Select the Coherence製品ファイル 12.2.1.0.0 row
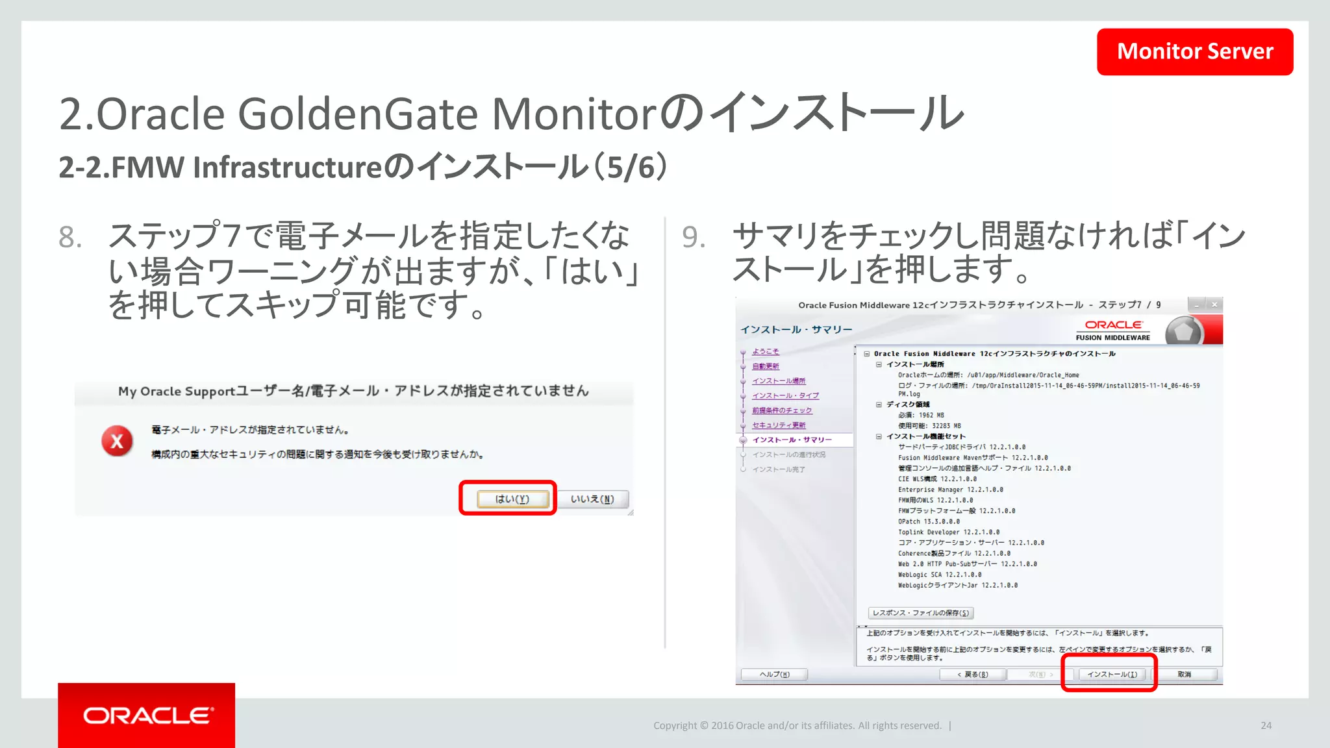Viewport: 1330px width, 748px height. coord(954,553)
